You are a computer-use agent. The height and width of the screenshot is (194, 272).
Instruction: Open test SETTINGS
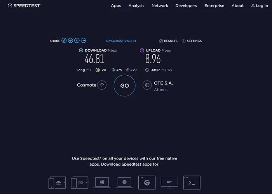[192, 41]
